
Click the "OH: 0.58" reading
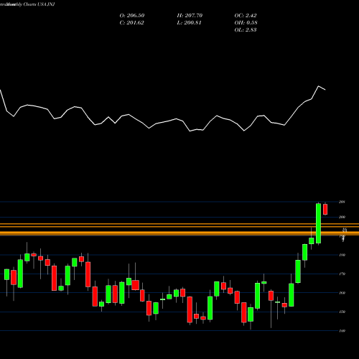pyautogui.click(x=246, y=23)
